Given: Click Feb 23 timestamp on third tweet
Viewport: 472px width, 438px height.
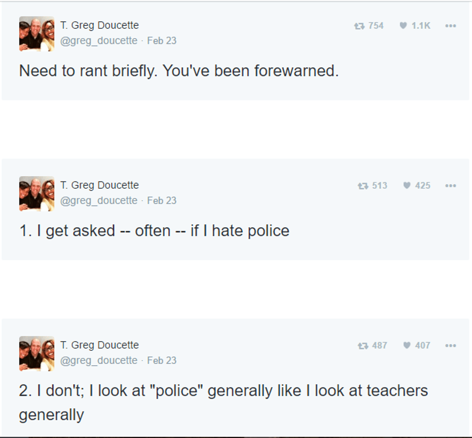Looking at the screenshot, I should click(162, 360).
